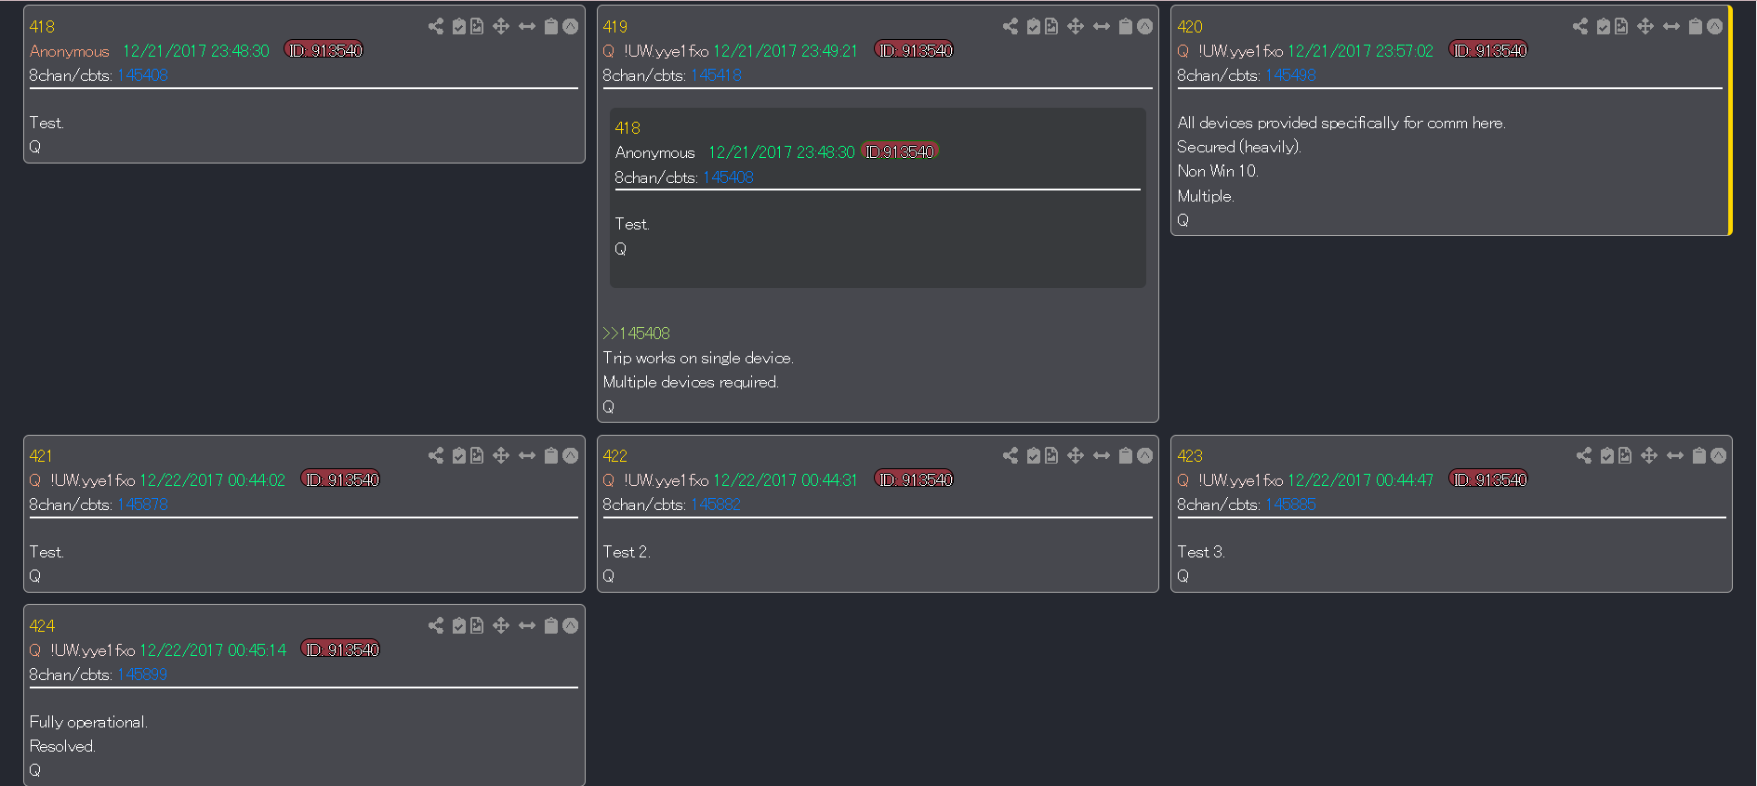Screen dimensions: 1757x786
Task: Collapse post 418 with the up-chevron
Action: tap(571, 26)
